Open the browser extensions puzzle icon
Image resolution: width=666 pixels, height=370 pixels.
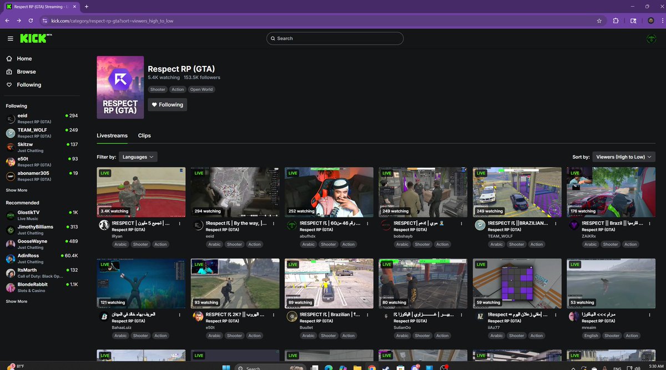(616, 21)
